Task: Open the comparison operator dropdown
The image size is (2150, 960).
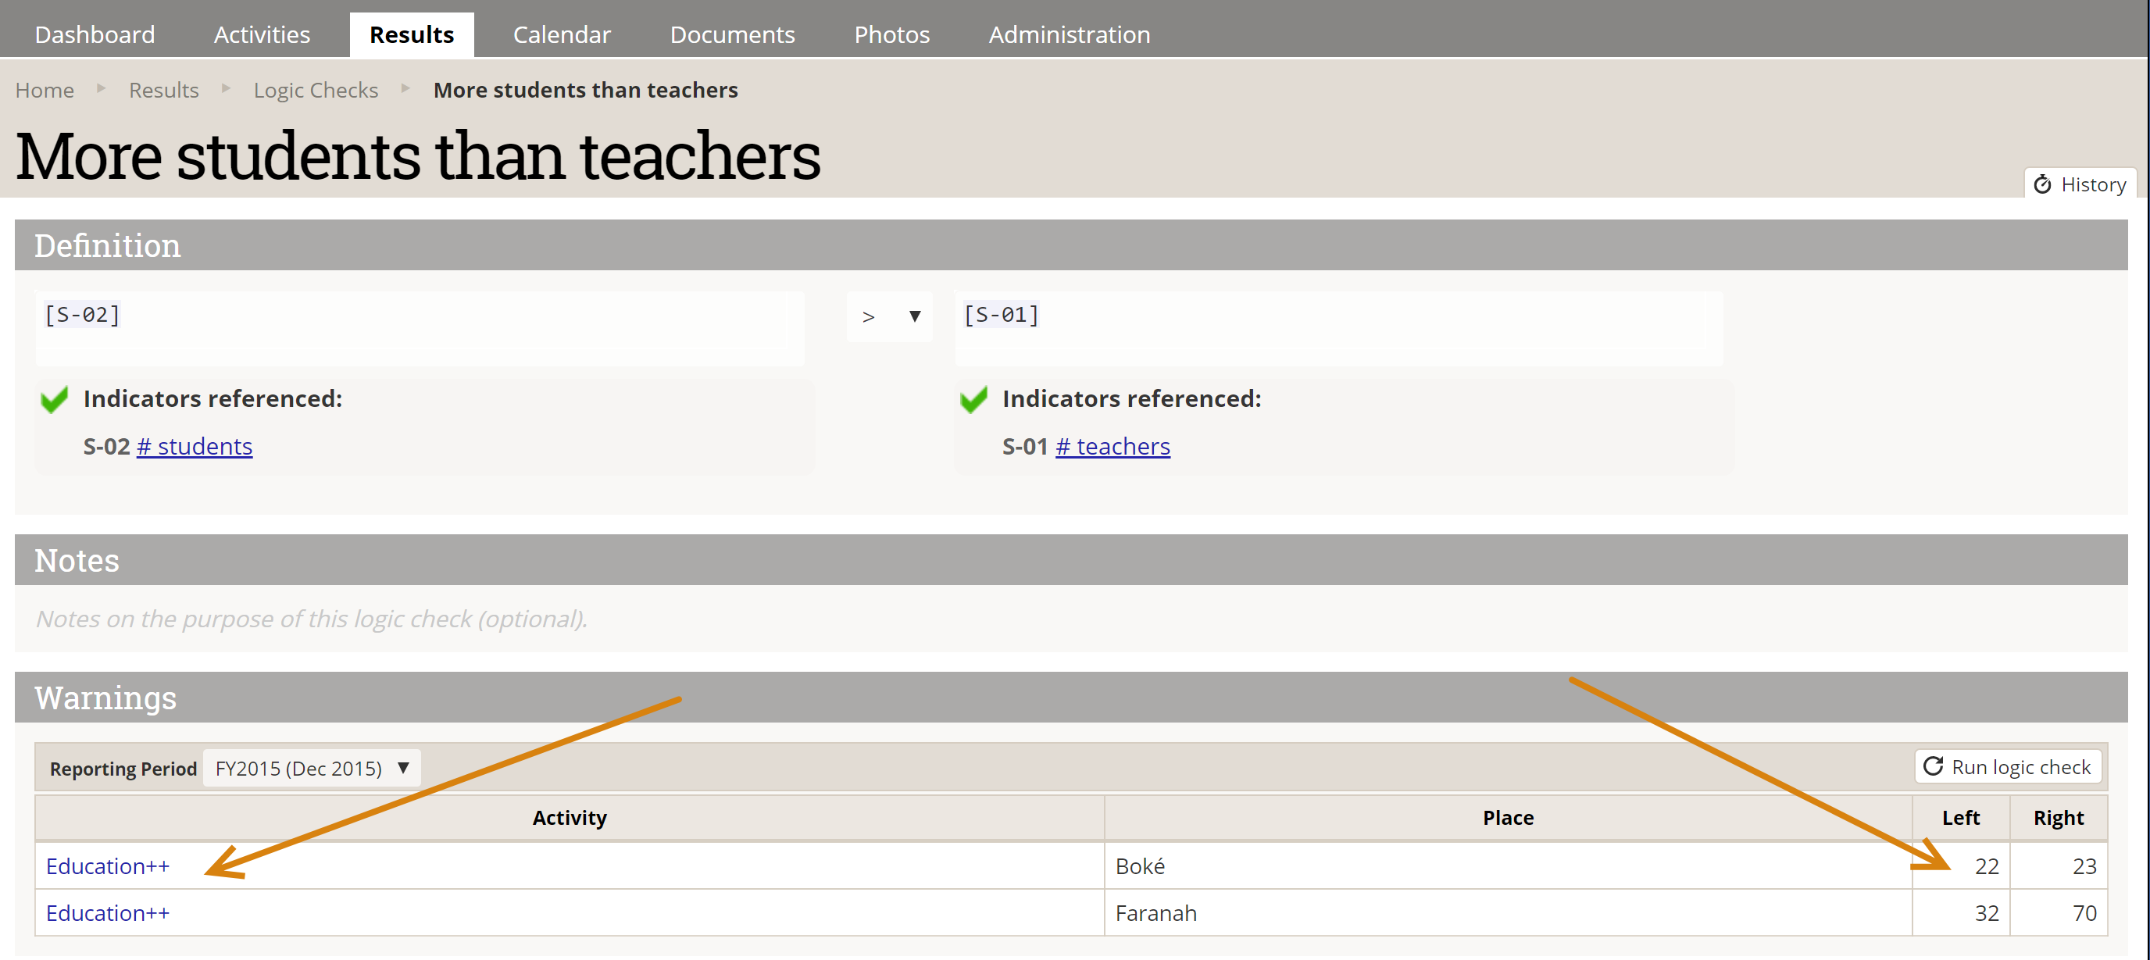Action: 890,316
